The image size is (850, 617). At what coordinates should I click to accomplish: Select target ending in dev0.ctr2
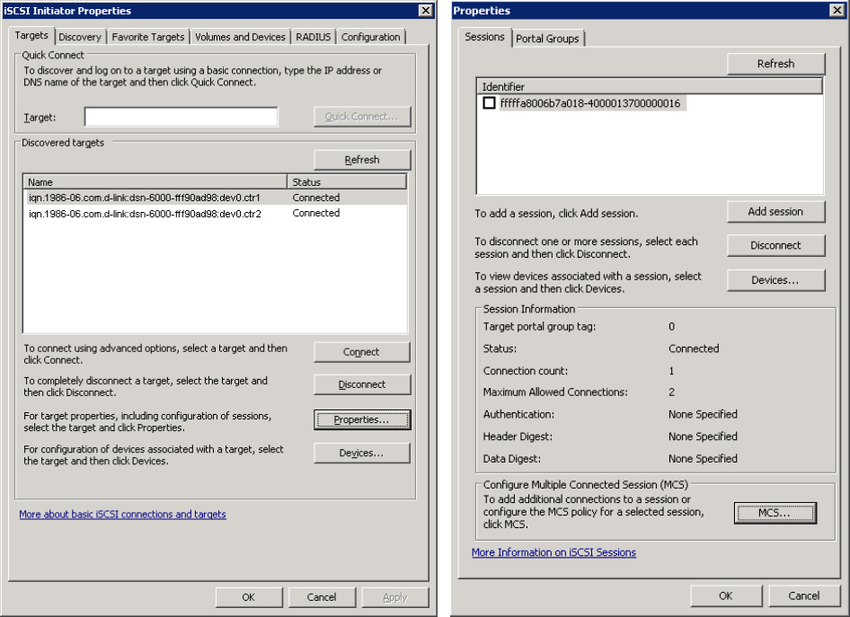216,214
